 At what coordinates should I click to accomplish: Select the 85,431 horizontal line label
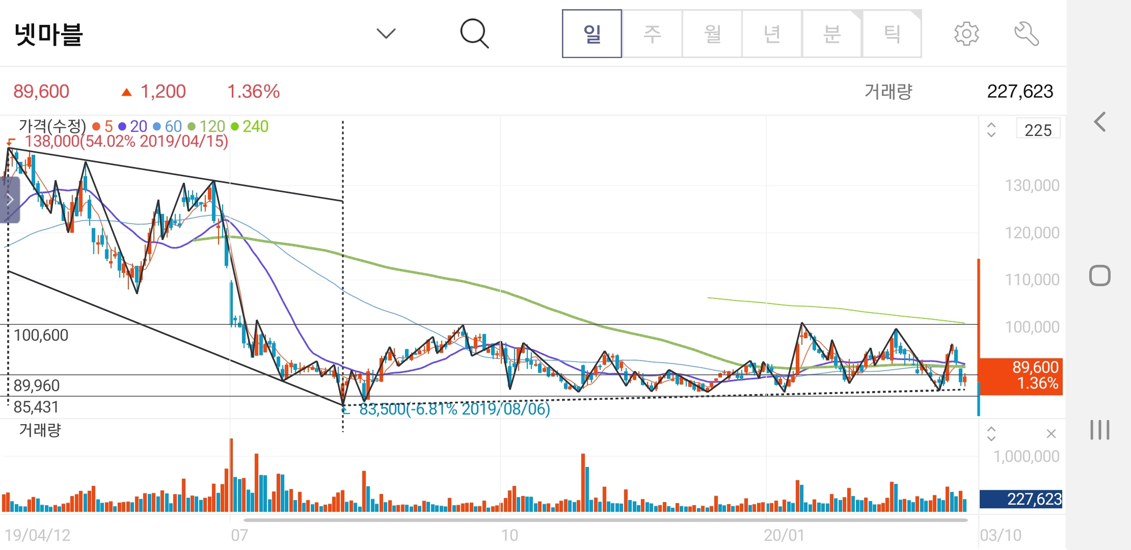(36, 407)
